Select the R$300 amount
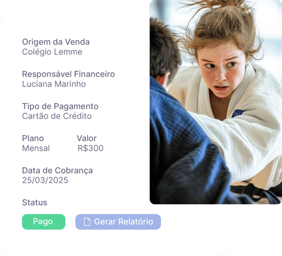The image size is (282, 256). coord(90,148)
